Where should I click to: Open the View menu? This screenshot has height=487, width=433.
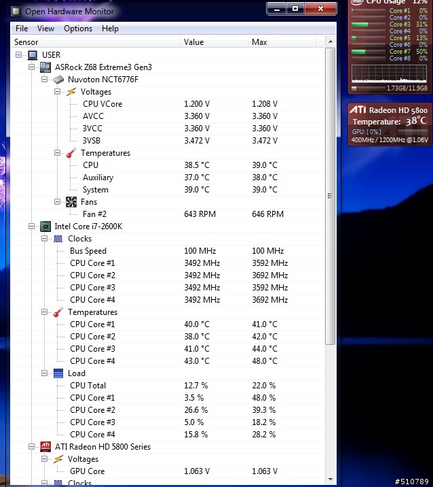click(x=45, y=29)
